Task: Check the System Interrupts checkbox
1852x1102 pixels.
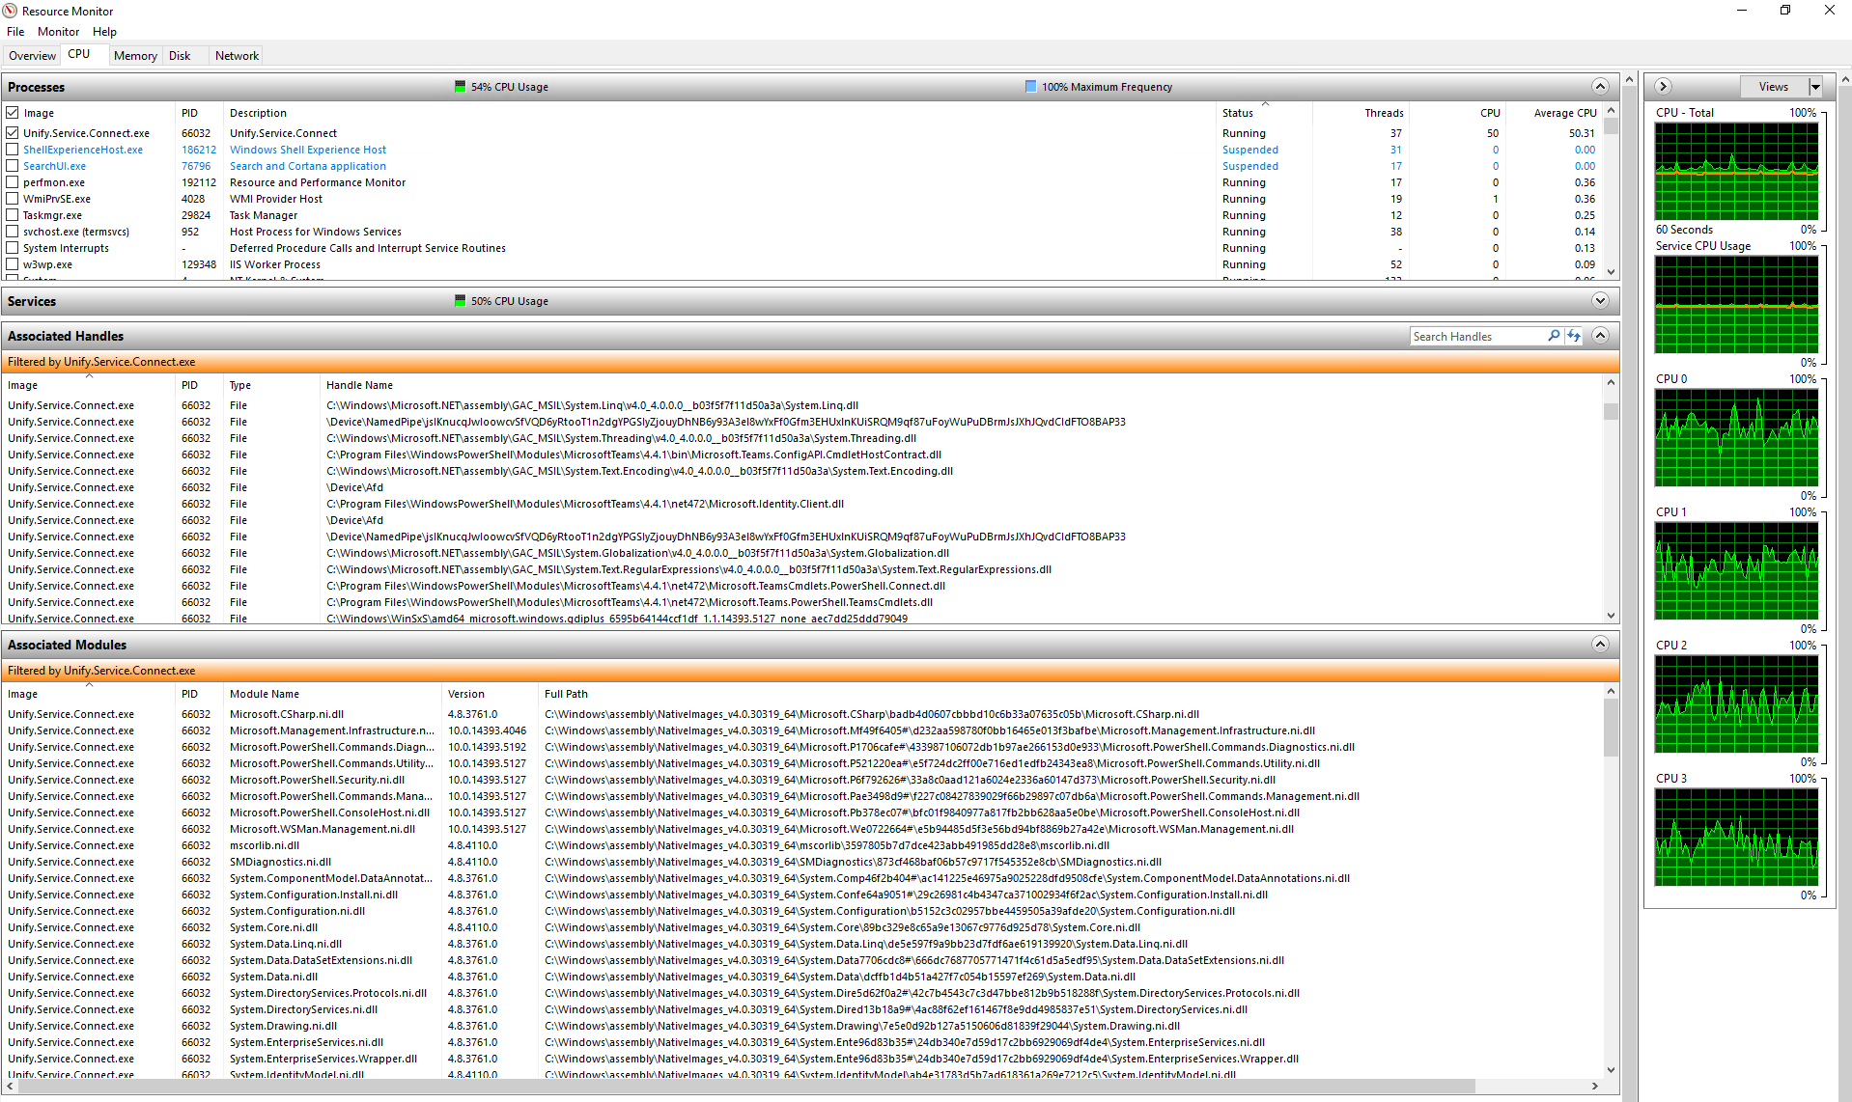Action: coord(13,248)
